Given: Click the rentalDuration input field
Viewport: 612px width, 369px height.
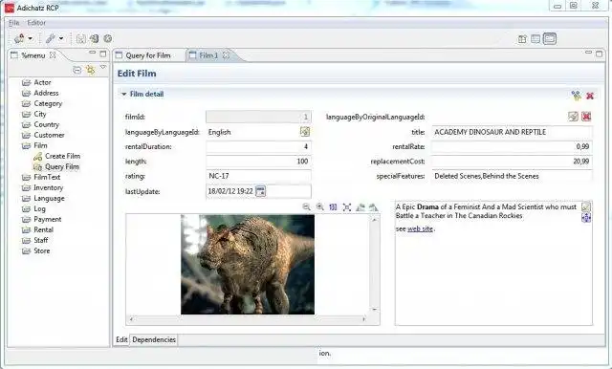Looking at the screenshot, I should point(258,146).
